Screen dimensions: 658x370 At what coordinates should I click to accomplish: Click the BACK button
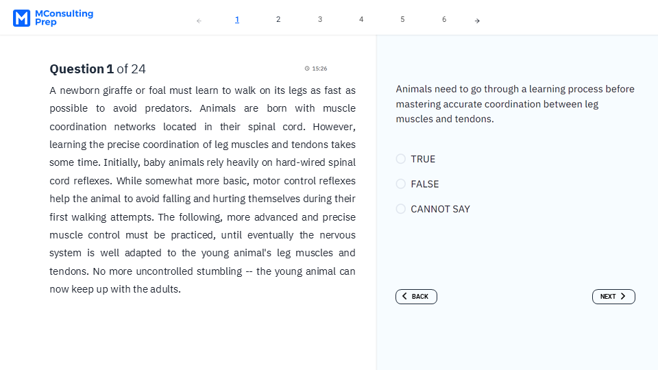[x=416, y=297]
